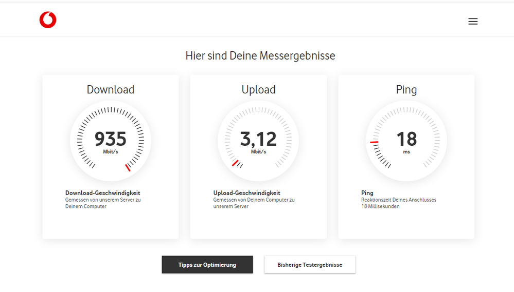Click the Ping card title at top
This screenshot has height=292, width=514.
point(406,90)
